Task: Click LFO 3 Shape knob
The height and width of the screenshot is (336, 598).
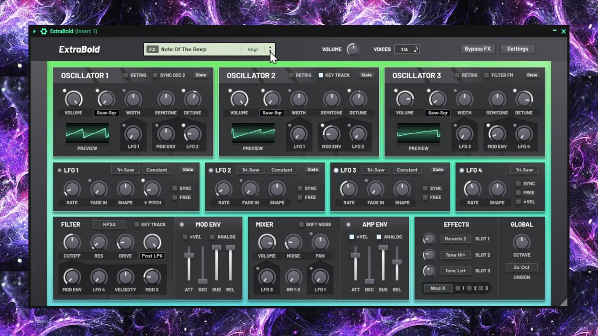Action: (x=402, y=189)
